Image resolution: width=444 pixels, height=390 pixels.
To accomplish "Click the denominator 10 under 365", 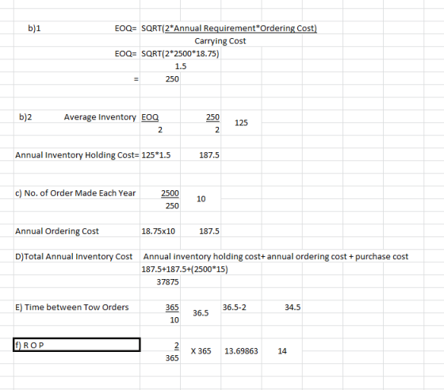I will 174,320.
